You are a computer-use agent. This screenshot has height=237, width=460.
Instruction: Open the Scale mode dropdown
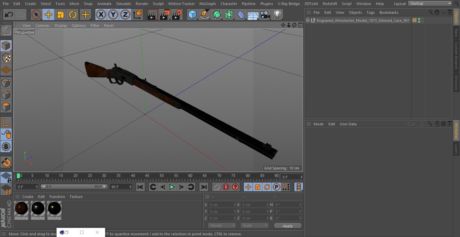[255, 226]
